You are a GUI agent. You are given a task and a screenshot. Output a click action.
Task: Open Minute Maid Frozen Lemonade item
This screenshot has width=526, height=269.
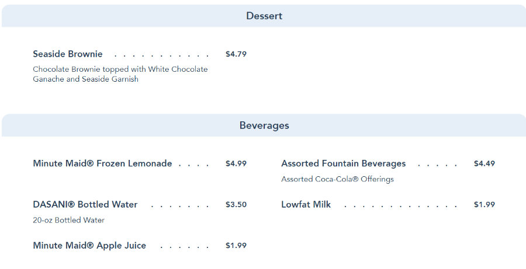pyautogui.click(x=102, y=163)
